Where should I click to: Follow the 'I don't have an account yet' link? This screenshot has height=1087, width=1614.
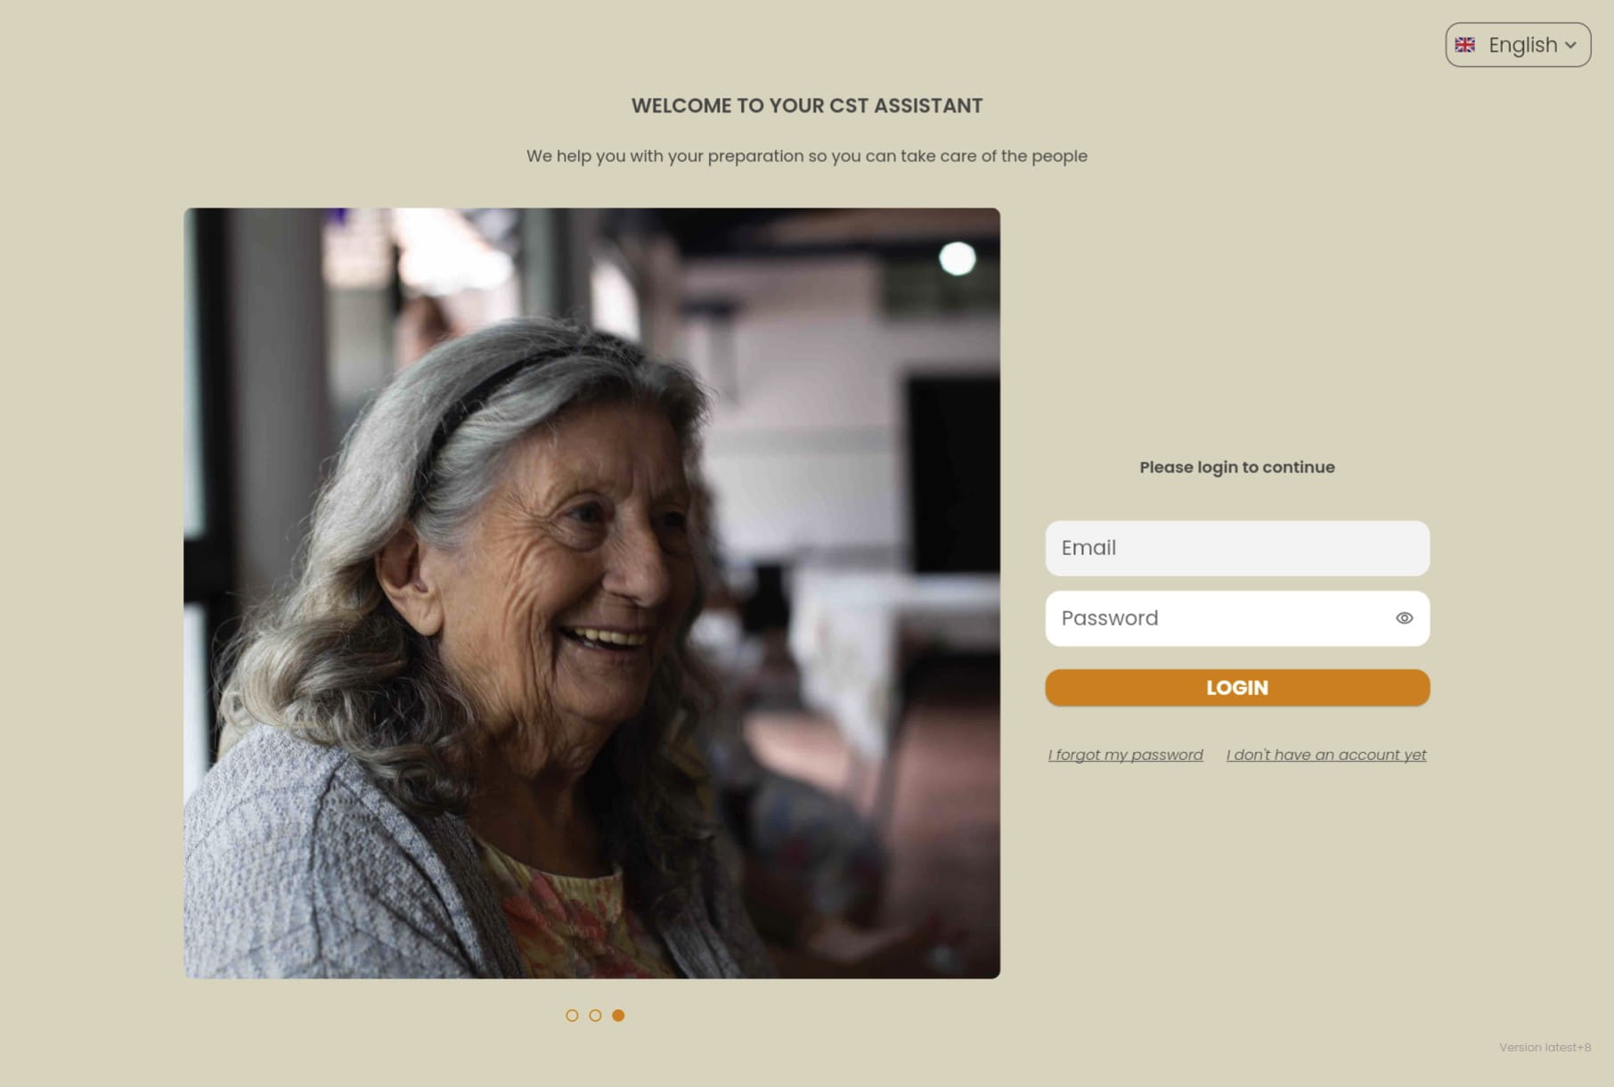1325,755
